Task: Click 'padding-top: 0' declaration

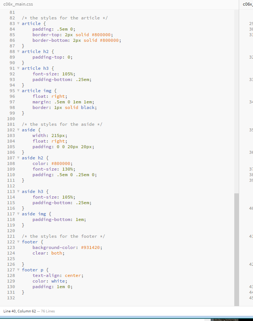Action: pos(52,57)
